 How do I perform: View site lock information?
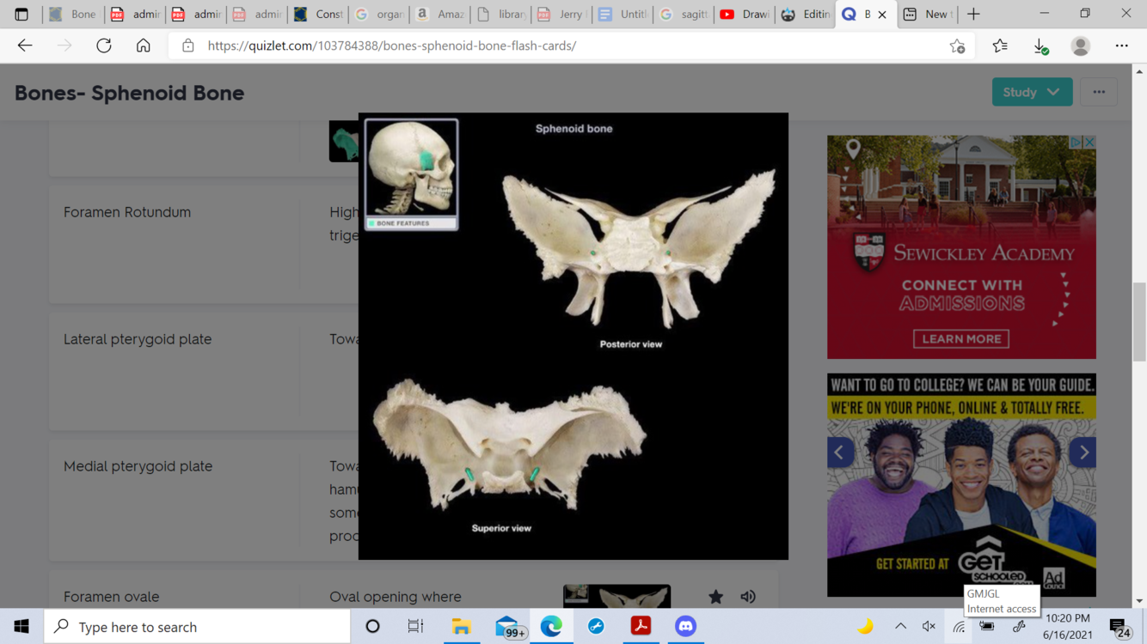click(x=187, y=46)
